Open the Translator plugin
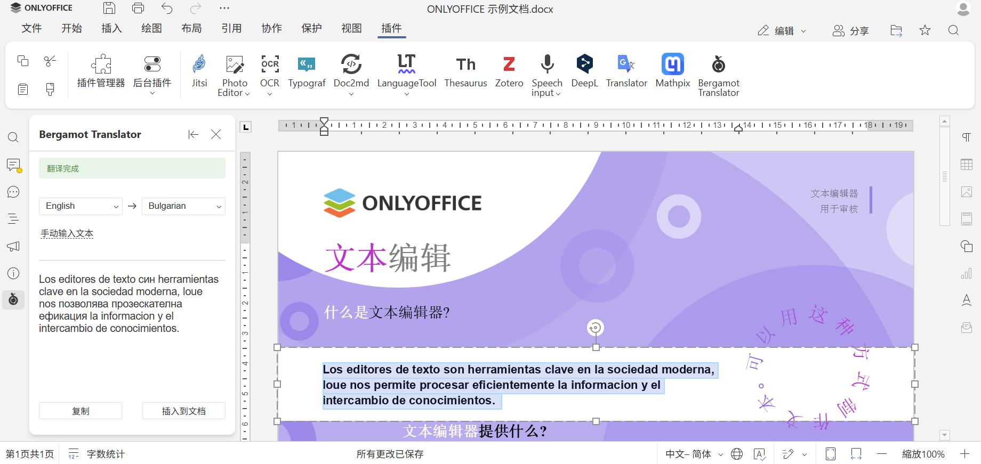Image resolution: width=981 pixels, height=464 pixels. pyautogui.click(x=626, y=72)
